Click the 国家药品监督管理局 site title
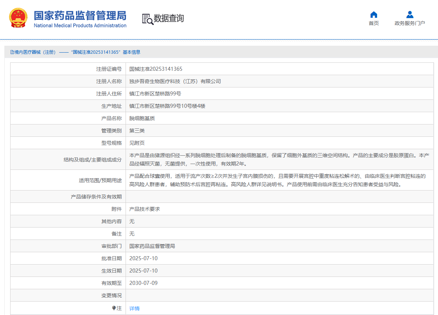The width and height of the screenshot is (438, 315). [x=80, y=16]
